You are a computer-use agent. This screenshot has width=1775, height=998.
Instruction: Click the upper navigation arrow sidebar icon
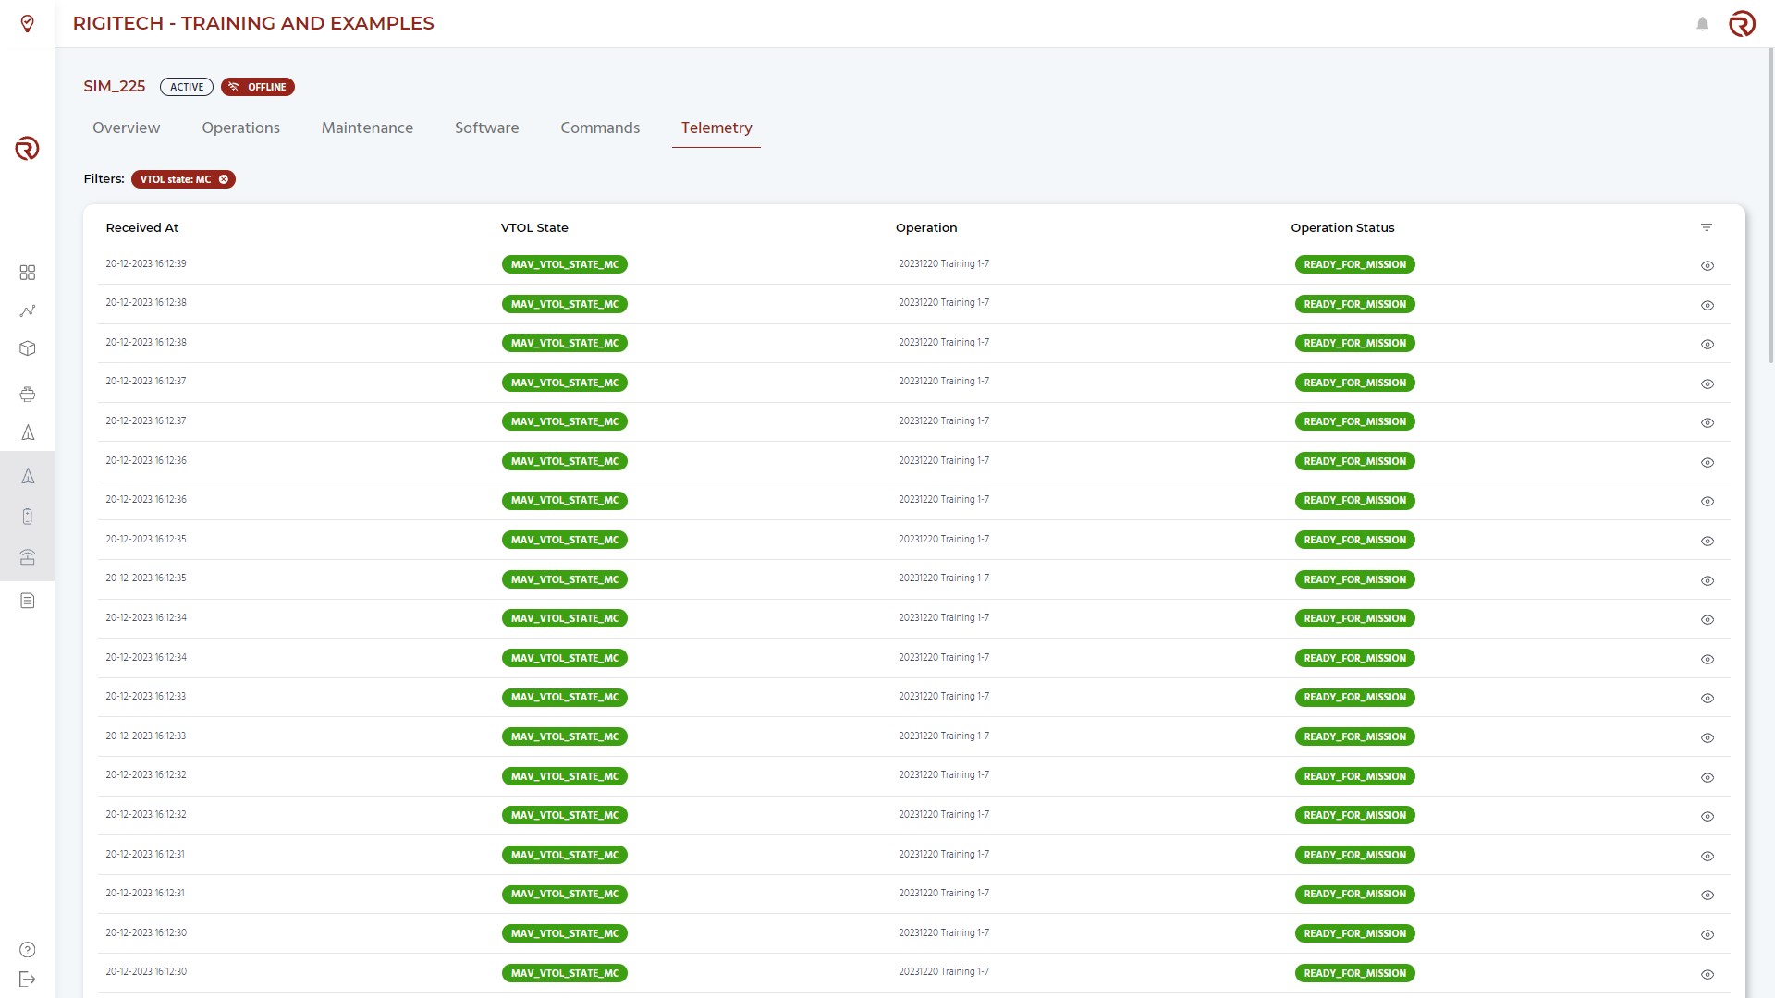(28, 432)
